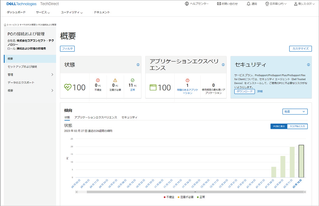
Task: Switch chart to スコア別に入力 view
Action: tap(297, 126)
